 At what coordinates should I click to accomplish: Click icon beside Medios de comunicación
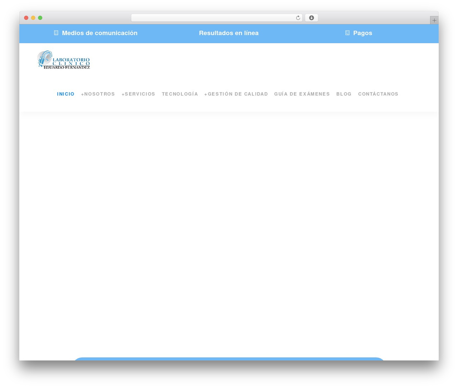[56, 33]
